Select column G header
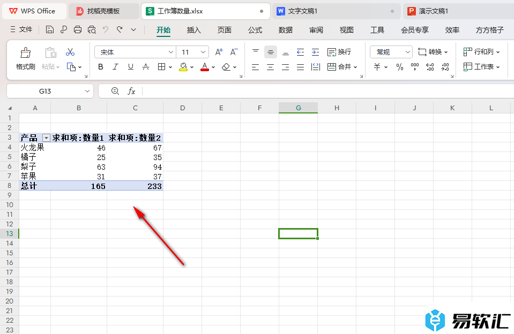The height and width of the screenshot is (334, 514). click(299, 108)
